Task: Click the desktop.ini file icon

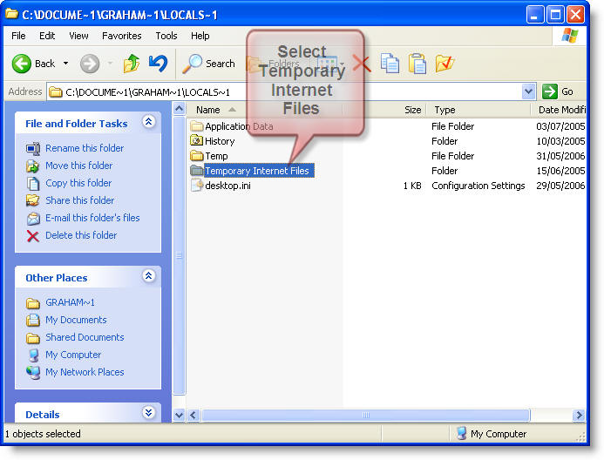Action: coord(197,186)
